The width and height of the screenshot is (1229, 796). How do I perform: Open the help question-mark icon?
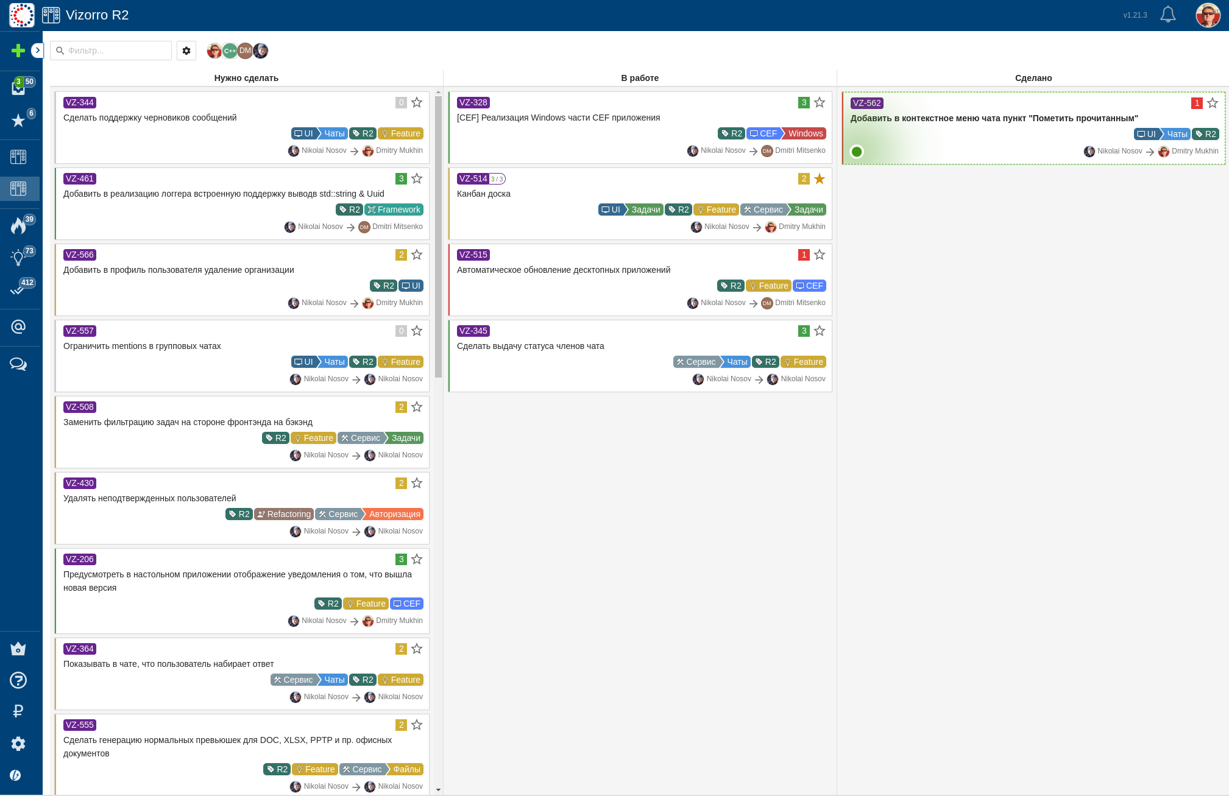point(18,680)
